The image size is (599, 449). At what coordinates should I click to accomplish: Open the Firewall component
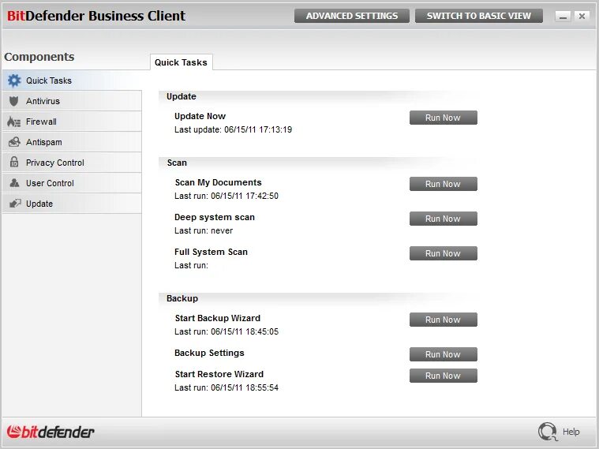click(x=72, y=122)
